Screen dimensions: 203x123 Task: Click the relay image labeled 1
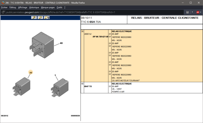(60, 88)
